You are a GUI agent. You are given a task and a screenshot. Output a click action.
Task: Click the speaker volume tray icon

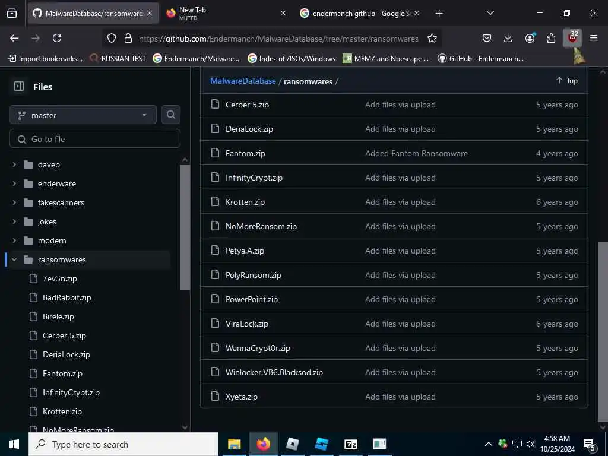tap(530, 444)
